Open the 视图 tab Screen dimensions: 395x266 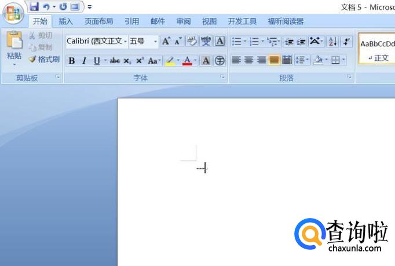point(209,21)
